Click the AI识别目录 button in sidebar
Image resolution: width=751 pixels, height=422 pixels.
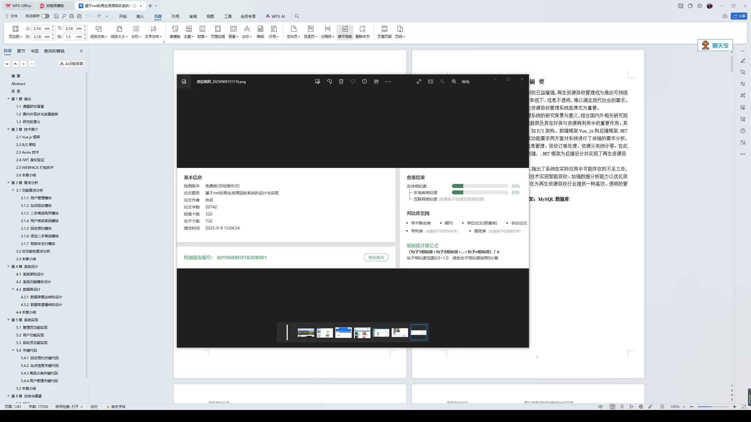click(x=71, y=63)
